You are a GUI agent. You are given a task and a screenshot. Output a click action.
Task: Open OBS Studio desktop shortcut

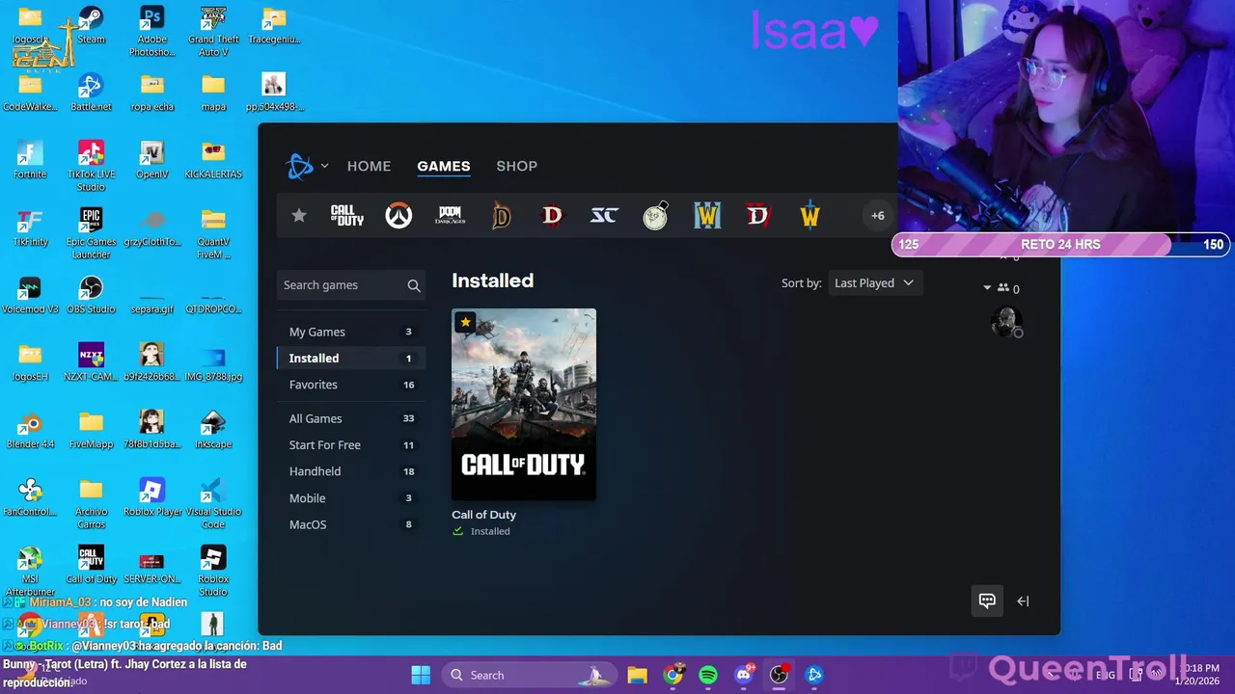click(x=91, y=295)
